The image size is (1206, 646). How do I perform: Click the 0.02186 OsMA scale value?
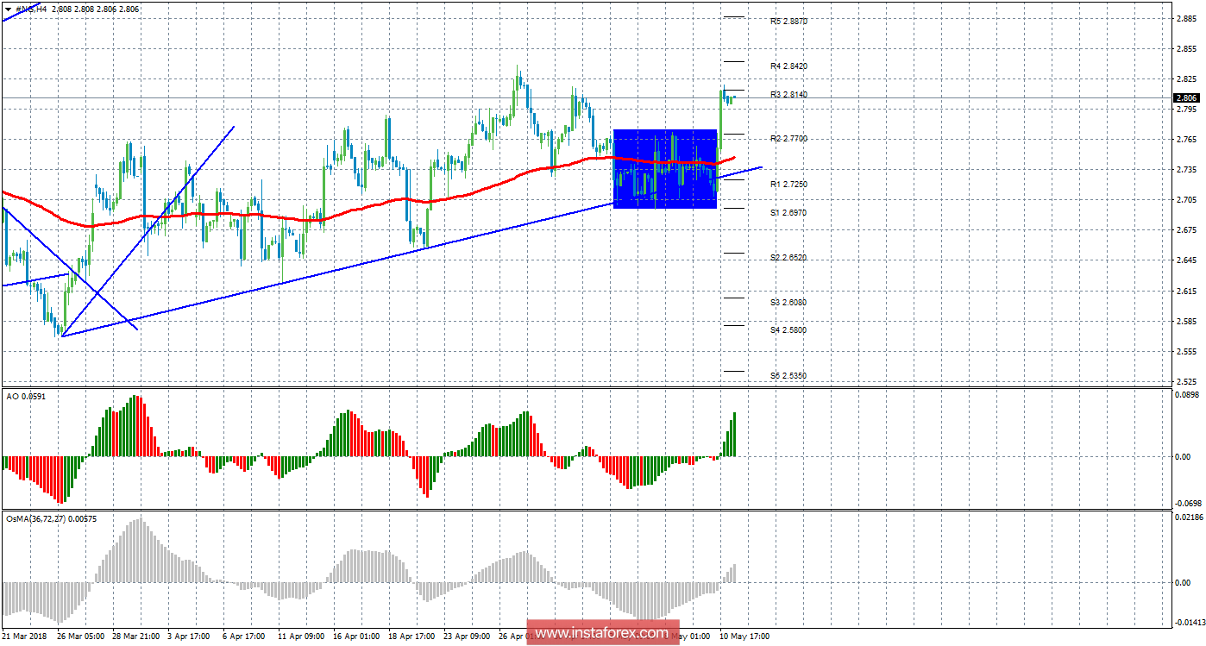click(1190, 517)
